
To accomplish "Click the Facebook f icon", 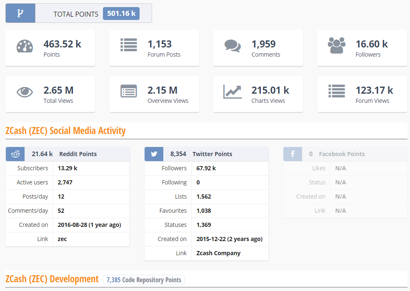I will point(292,154).
